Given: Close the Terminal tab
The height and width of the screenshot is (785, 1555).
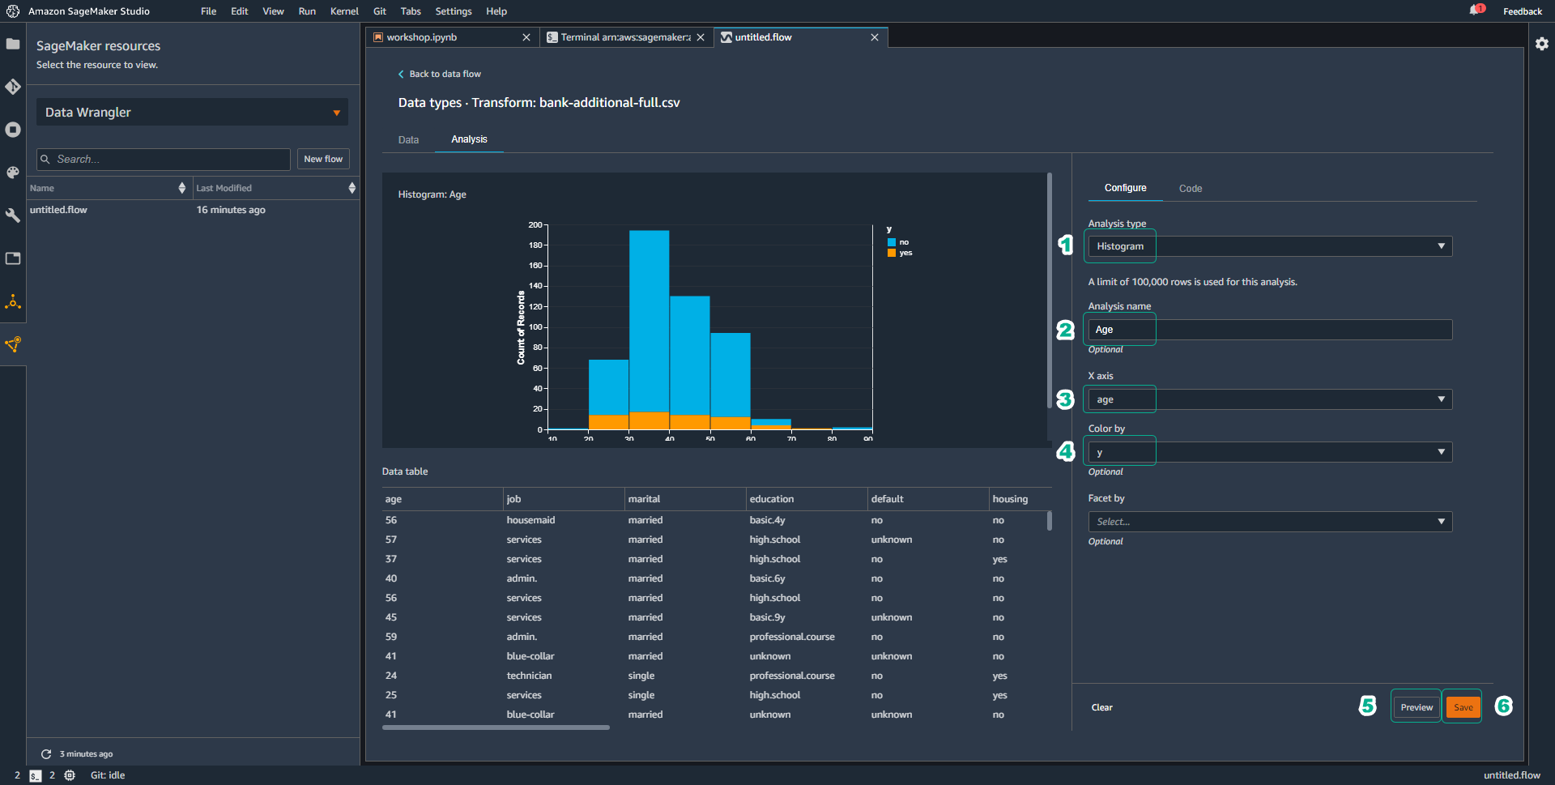Looking at the screenshot, I should click(x=701, y=37).
